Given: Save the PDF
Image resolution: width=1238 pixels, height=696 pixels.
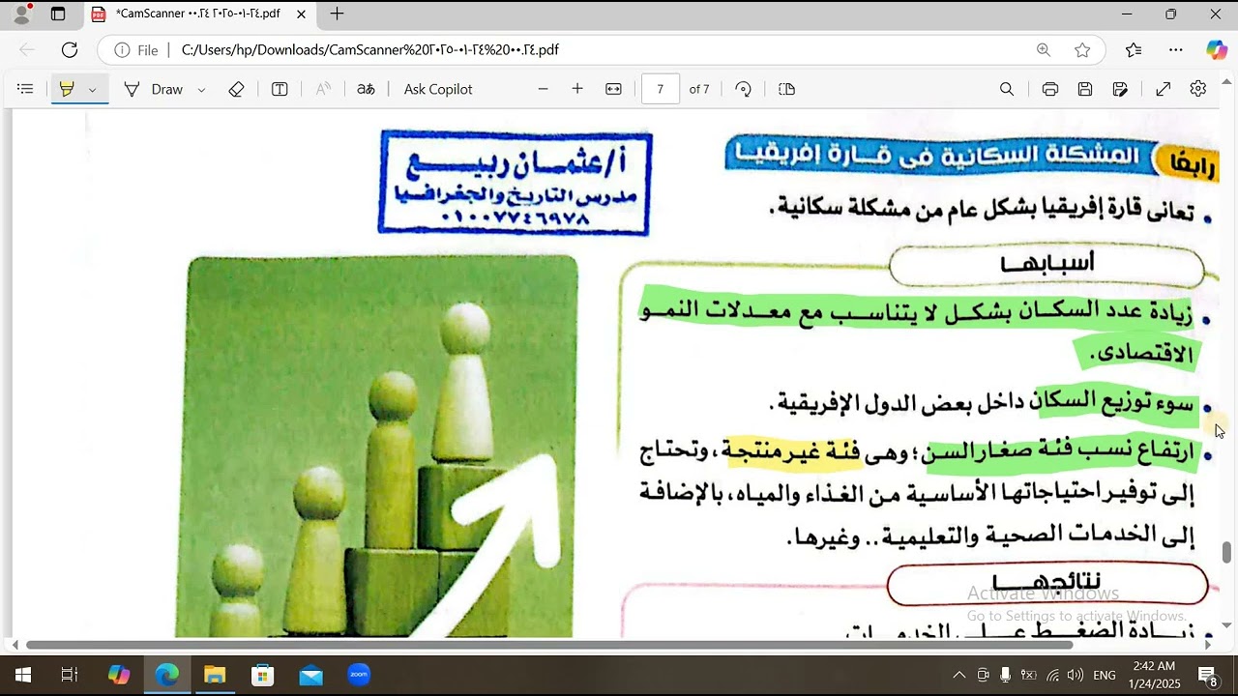Looking at the screenshot, I should coord(1085,89).
